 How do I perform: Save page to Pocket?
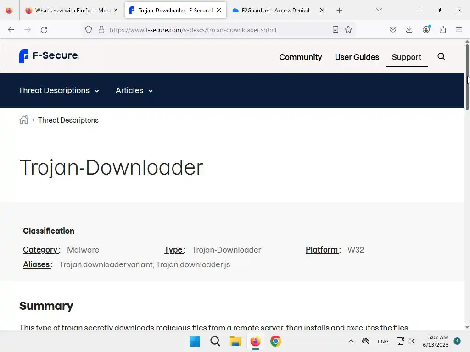click(x=393, y=29)
